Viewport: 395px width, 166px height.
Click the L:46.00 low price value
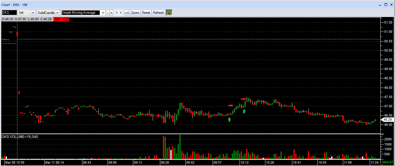(33, 19)
